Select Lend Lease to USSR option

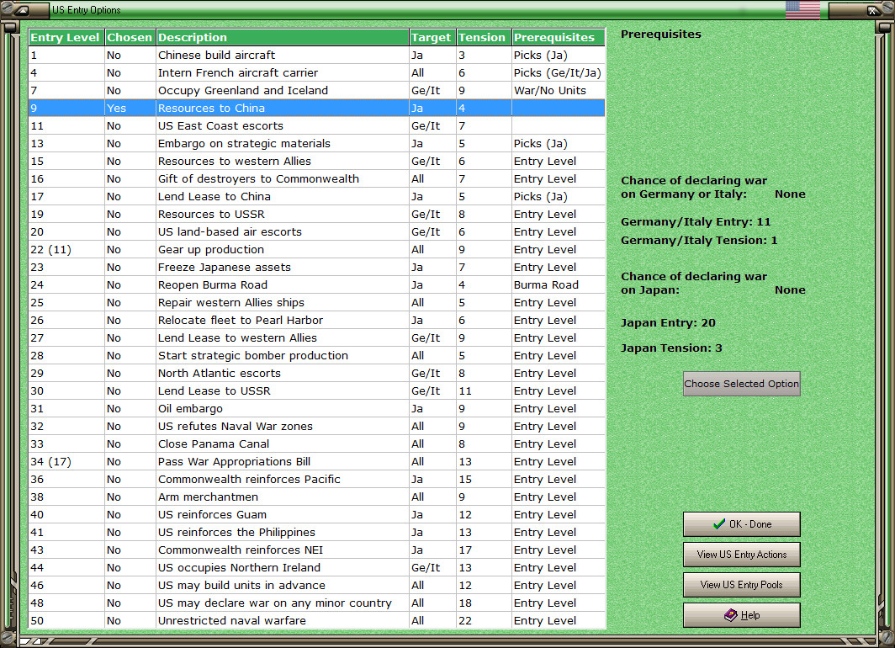click(317, 391)
